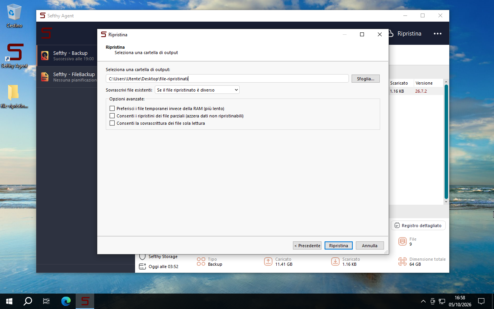Image resolution: width=494 pixels, height=309 pixels.
Task: Click the Scaricato download icon
Action: [x=335, y=261]
